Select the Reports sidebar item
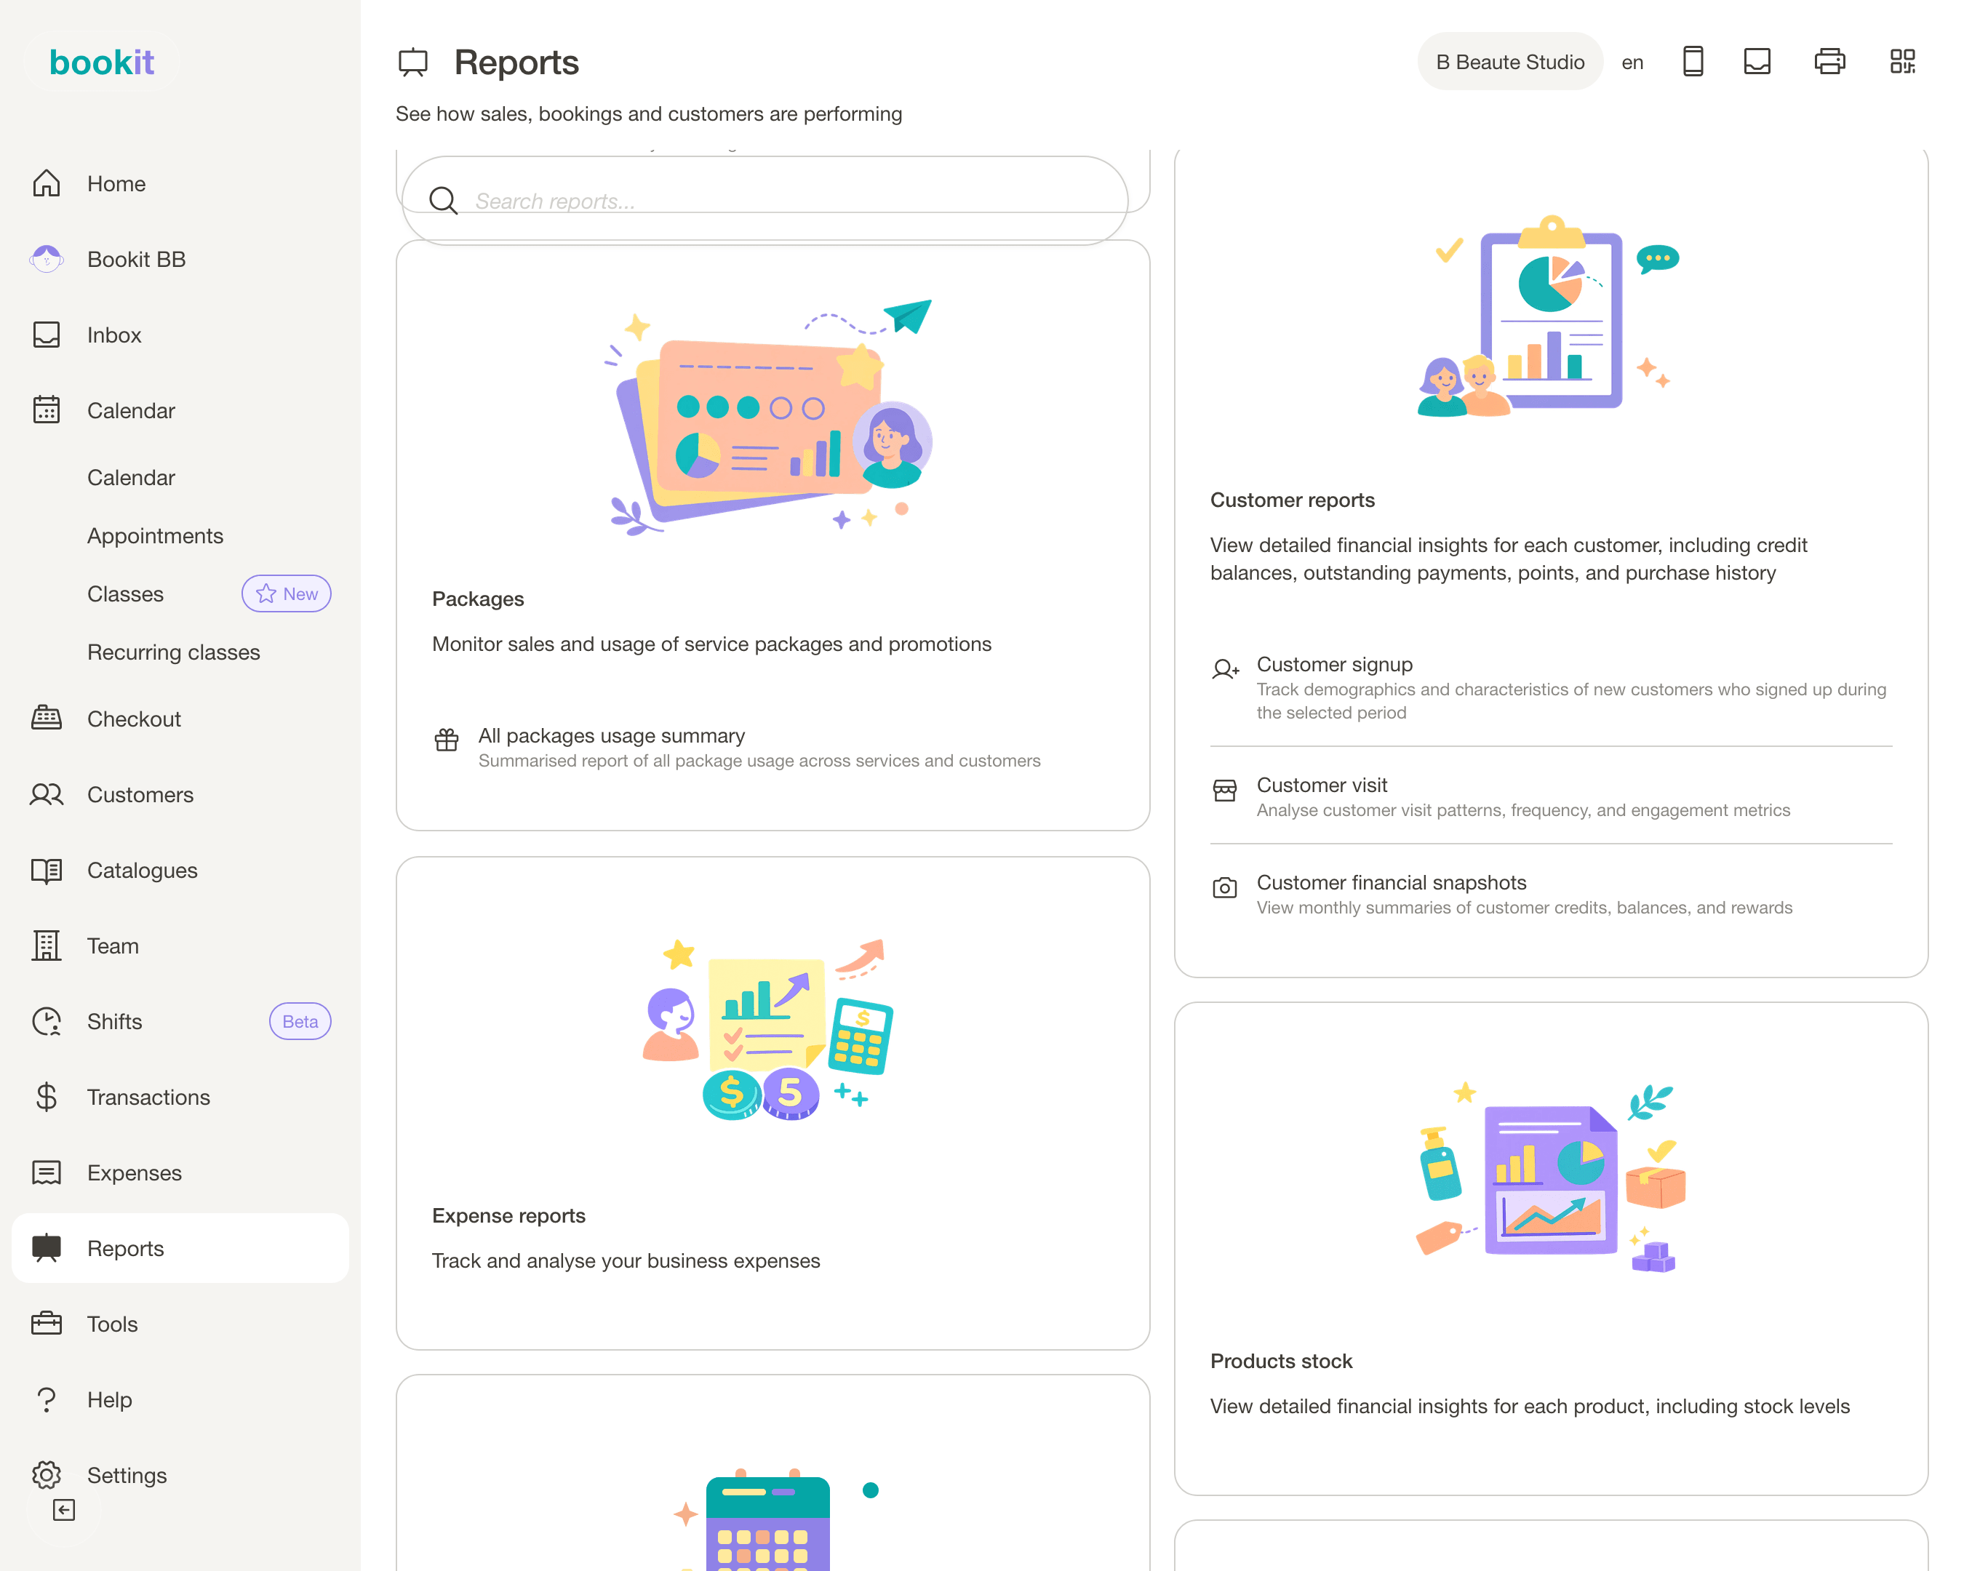This screenshot has width=1964, height=1571. pyautogui.click(x=180, y=1249)
